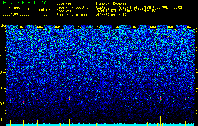Click the 0.9 kHz axis label
Image resolution: width=198 pixels, height=126 pixels.
[x=3, y=72]
